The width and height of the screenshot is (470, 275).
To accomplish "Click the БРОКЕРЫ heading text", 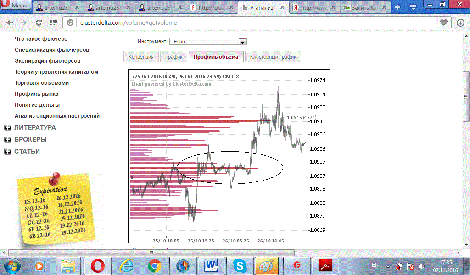I will tap(31, 139).
